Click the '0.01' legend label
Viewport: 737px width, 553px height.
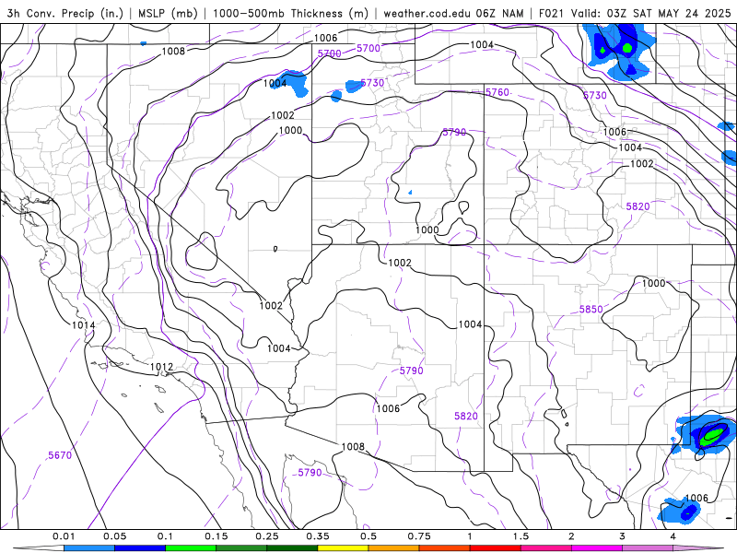pos(64,536)
